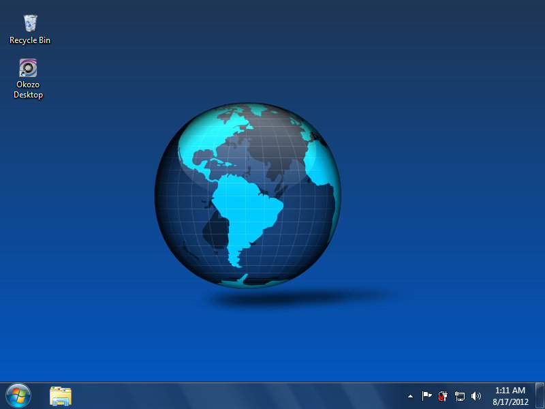The height and width of the screenshot is (409, 545).
Task: Open Action Center flag icon
Action: pyautogui.click(x=426, y=396)
